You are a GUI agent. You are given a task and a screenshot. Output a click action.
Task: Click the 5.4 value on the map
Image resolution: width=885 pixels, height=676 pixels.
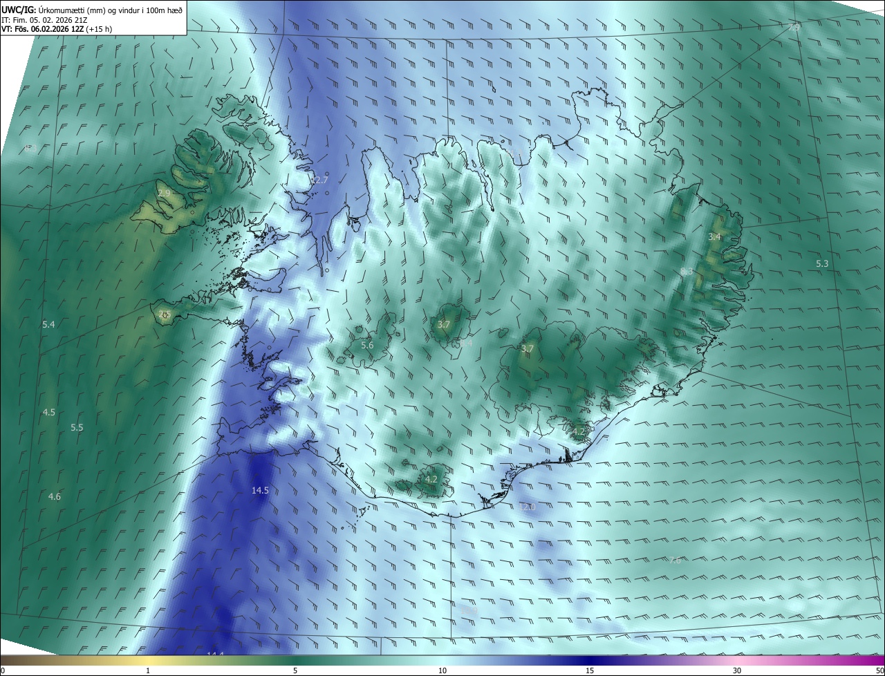point(48,324)
